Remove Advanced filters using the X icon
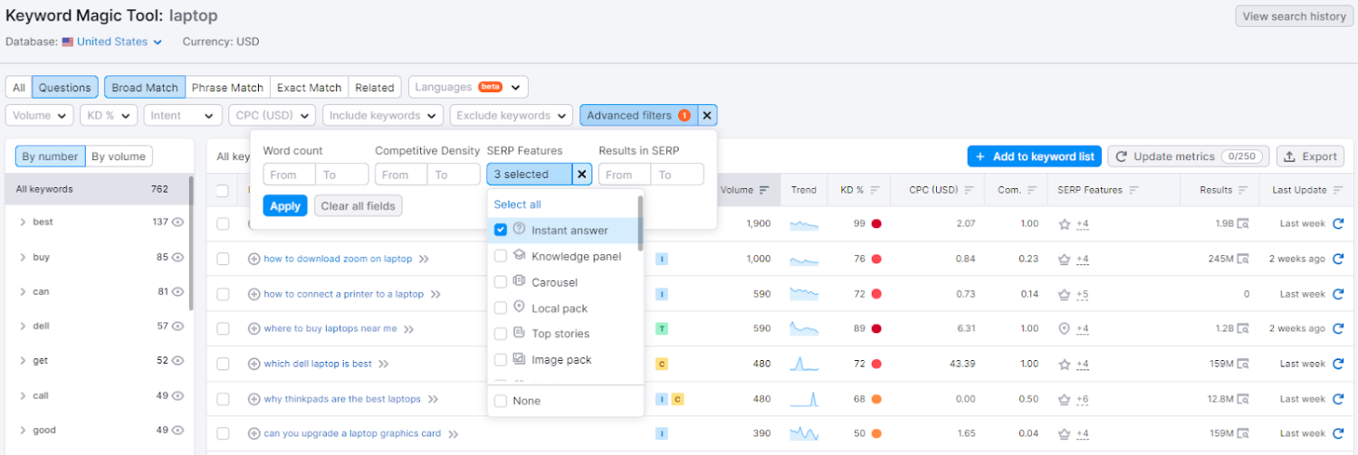The width and height of the screenshot is (1358, 455). (707, 116)
